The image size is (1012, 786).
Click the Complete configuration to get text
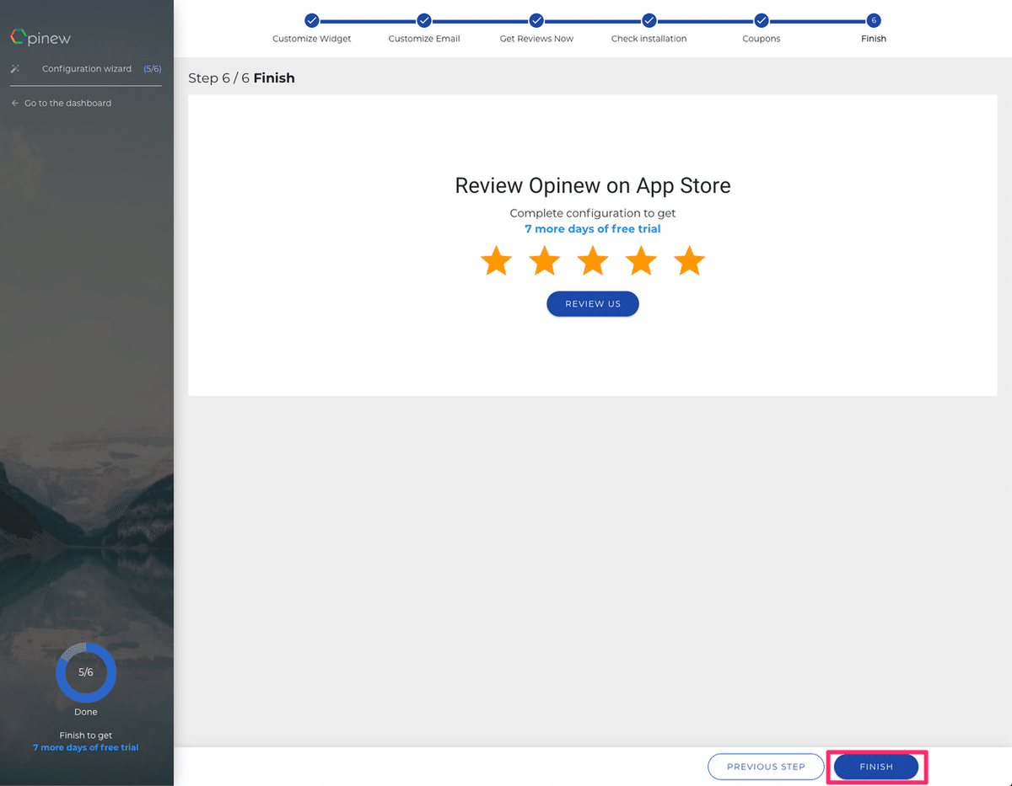(x=593, y=214)
